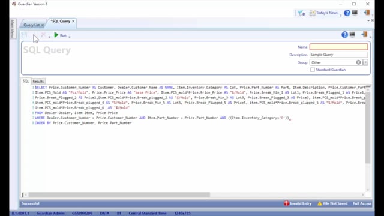Expand the Group dropdown arrow
384x216 pixels.
pos(365,62)
